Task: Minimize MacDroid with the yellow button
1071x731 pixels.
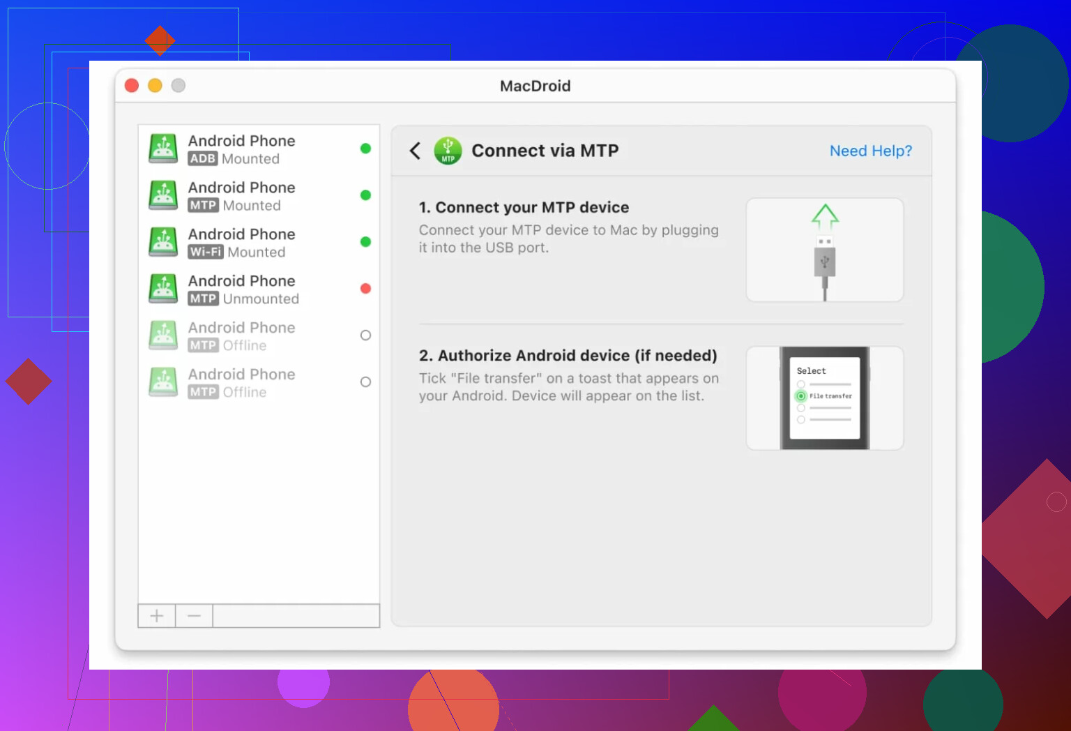Action: [155, 85]
